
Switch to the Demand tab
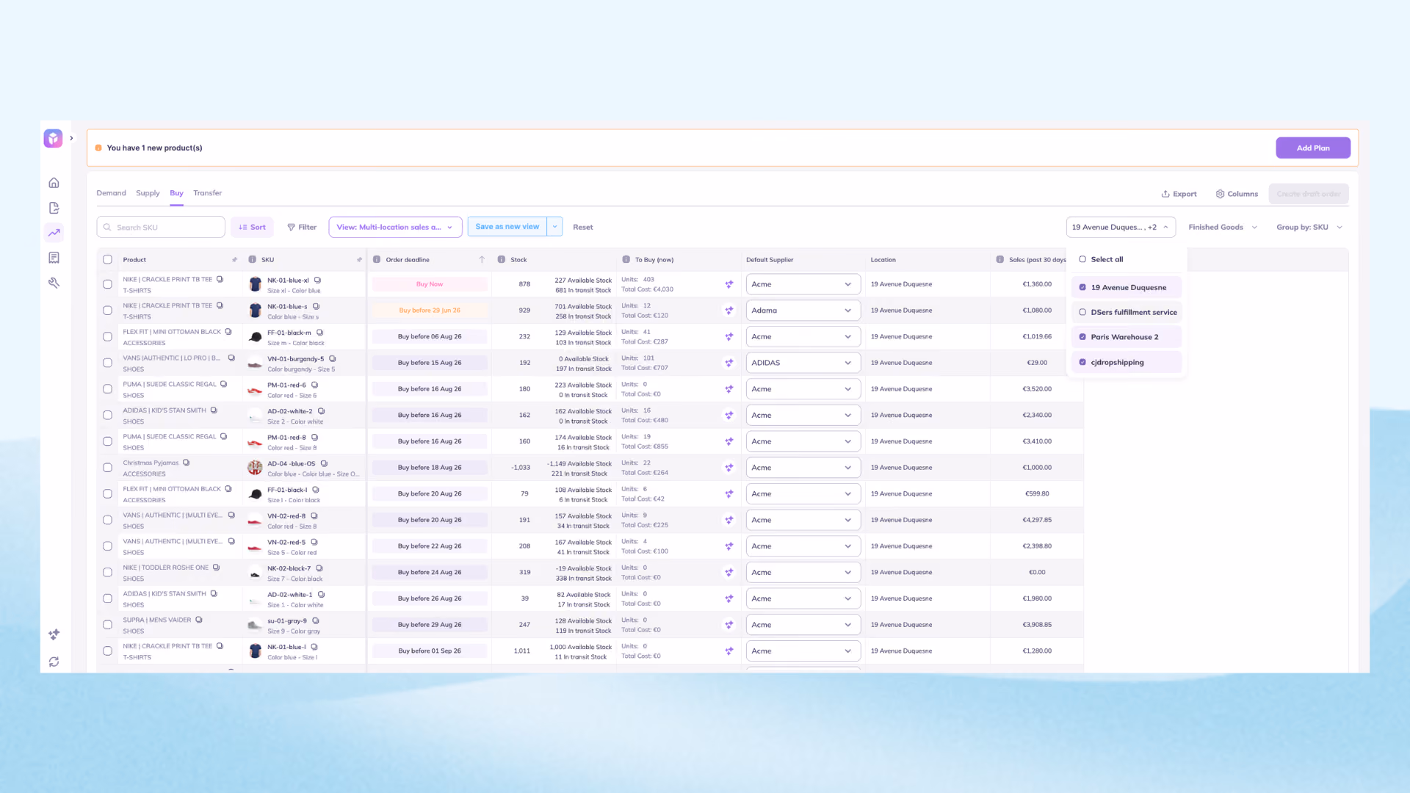tap(111, 193)
